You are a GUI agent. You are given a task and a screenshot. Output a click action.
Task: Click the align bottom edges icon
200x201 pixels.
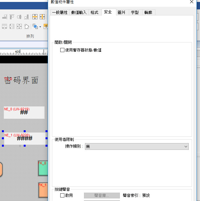click(x=27, y=17)
